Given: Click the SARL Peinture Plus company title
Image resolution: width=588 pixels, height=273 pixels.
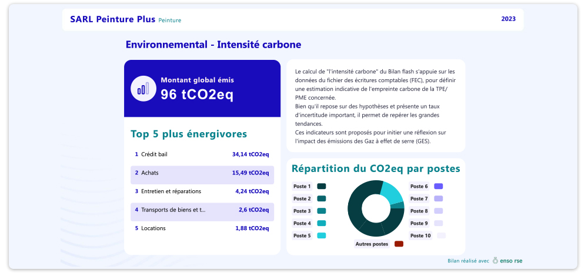Looking at the screenshot, I should click(112, 19).
